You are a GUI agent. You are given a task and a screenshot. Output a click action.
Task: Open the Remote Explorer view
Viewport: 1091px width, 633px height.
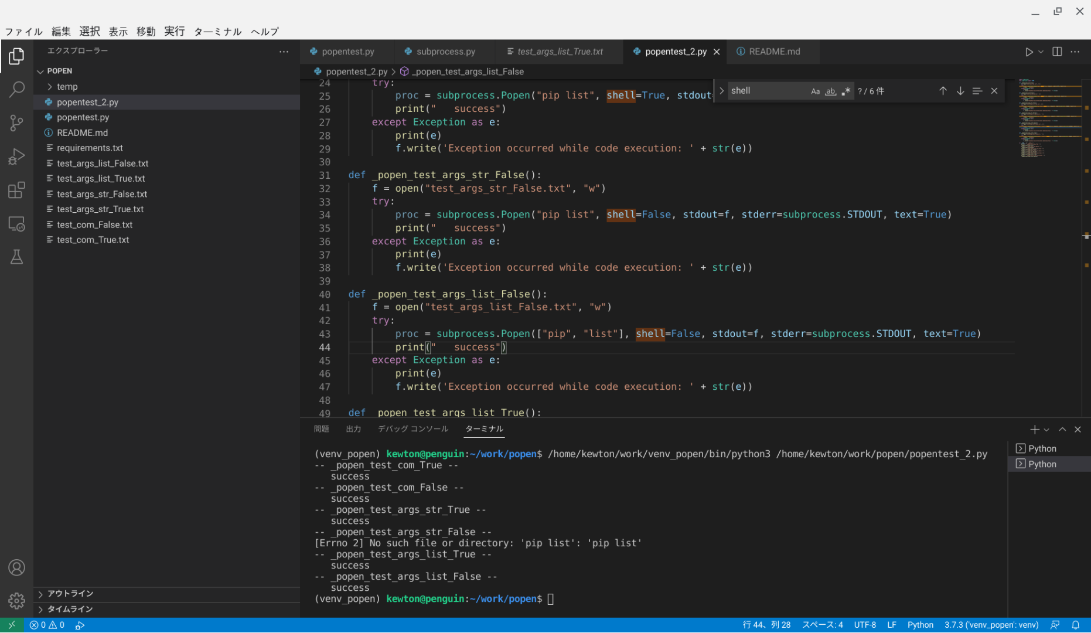pos(16,223)
